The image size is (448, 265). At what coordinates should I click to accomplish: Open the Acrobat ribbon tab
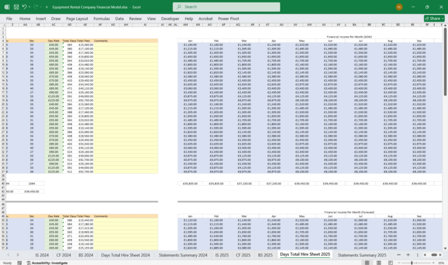click(x=206, y=19)
